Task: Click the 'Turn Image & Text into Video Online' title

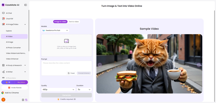Action: pos(122,6)
